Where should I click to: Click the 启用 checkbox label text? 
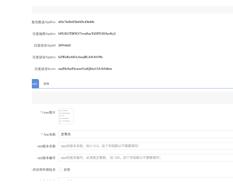67,170
